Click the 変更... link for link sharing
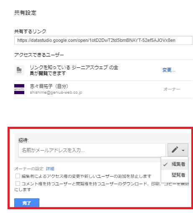This screenshot has height=213, width=193. point(169,70)
